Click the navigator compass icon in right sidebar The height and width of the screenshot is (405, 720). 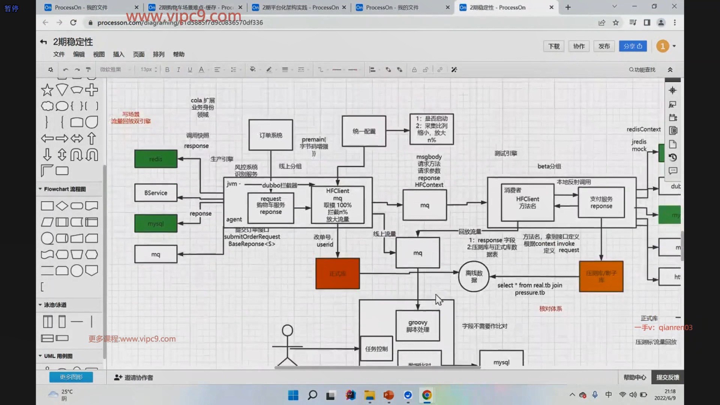pos(672,90)
